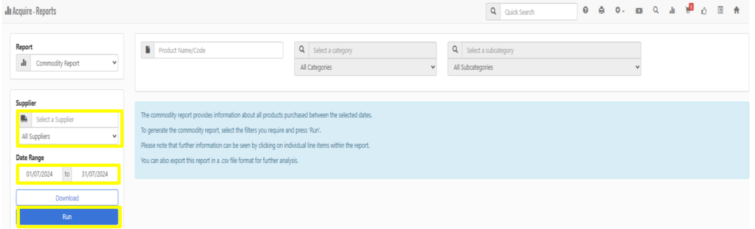Click the magnifier icon beside the chart icon
The width and height of the screenshot is (755, 229).
[x=655, y=10]
